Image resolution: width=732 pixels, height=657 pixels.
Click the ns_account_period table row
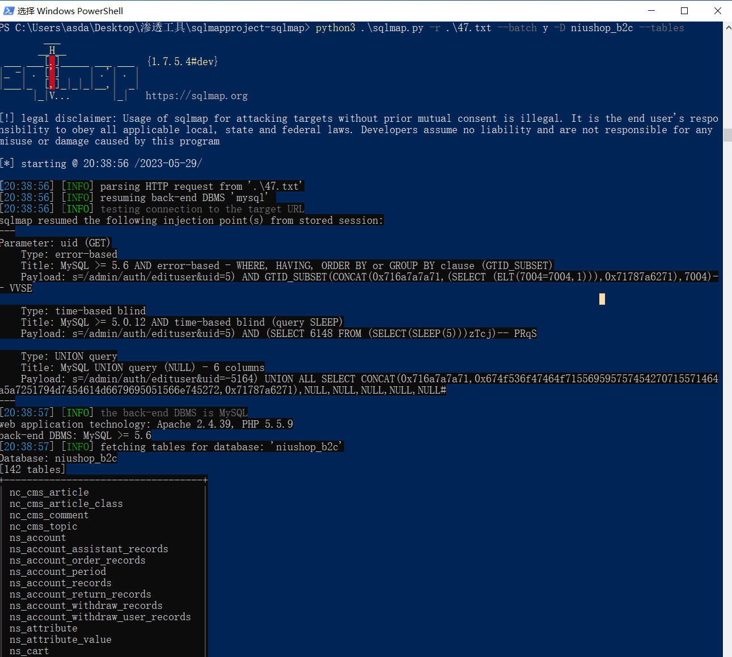coord(58,571)
